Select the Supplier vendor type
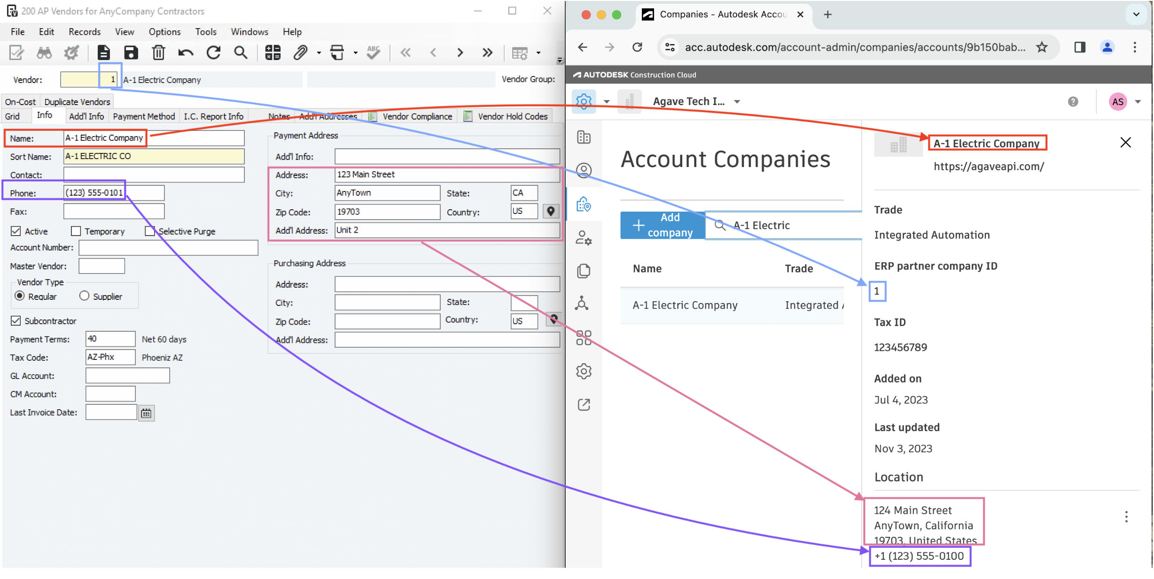Viewport: 1154px width, 579px height. [x=84, y=296]
